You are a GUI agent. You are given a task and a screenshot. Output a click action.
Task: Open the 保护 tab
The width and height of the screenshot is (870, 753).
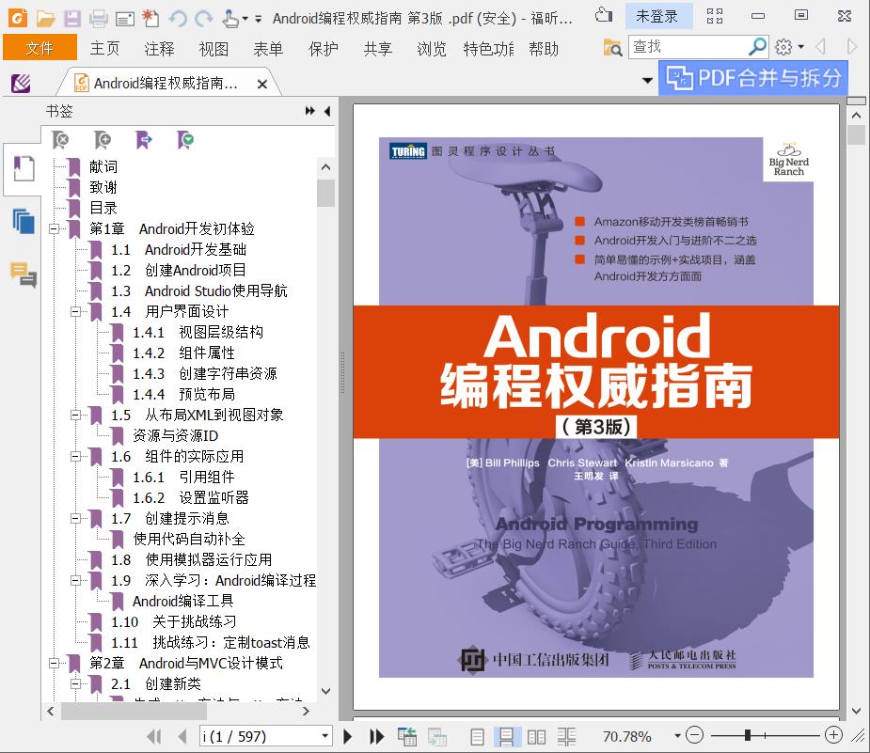point(323,49)
